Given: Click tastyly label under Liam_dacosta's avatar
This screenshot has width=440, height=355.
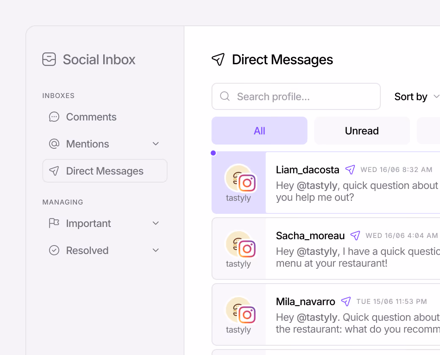Looking at the screenshot, I should point(238,198).
